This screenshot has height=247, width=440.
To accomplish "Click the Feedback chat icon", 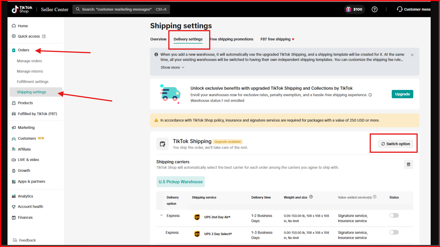I will [x=15, y=240].
